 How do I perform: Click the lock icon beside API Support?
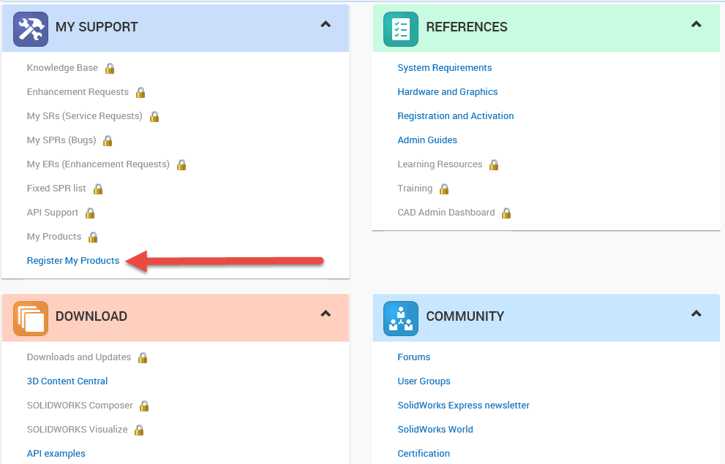tap(90, 213)
